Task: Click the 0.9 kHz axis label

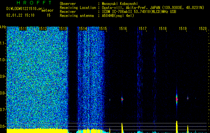Action: (x=3, y=76)
